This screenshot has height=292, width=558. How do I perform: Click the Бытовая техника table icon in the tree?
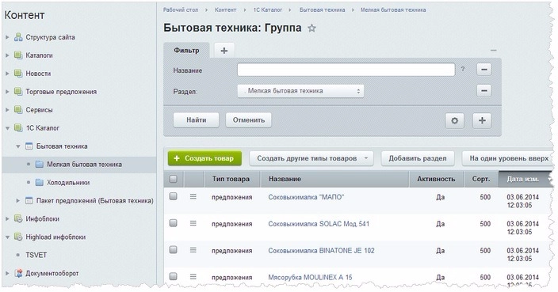[29, 146]
